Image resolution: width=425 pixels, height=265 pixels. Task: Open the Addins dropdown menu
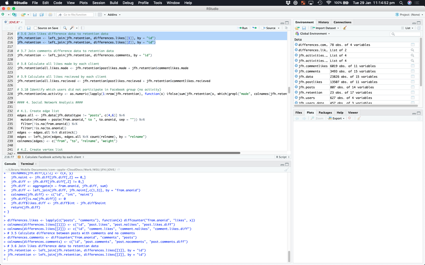coord(114,15)
